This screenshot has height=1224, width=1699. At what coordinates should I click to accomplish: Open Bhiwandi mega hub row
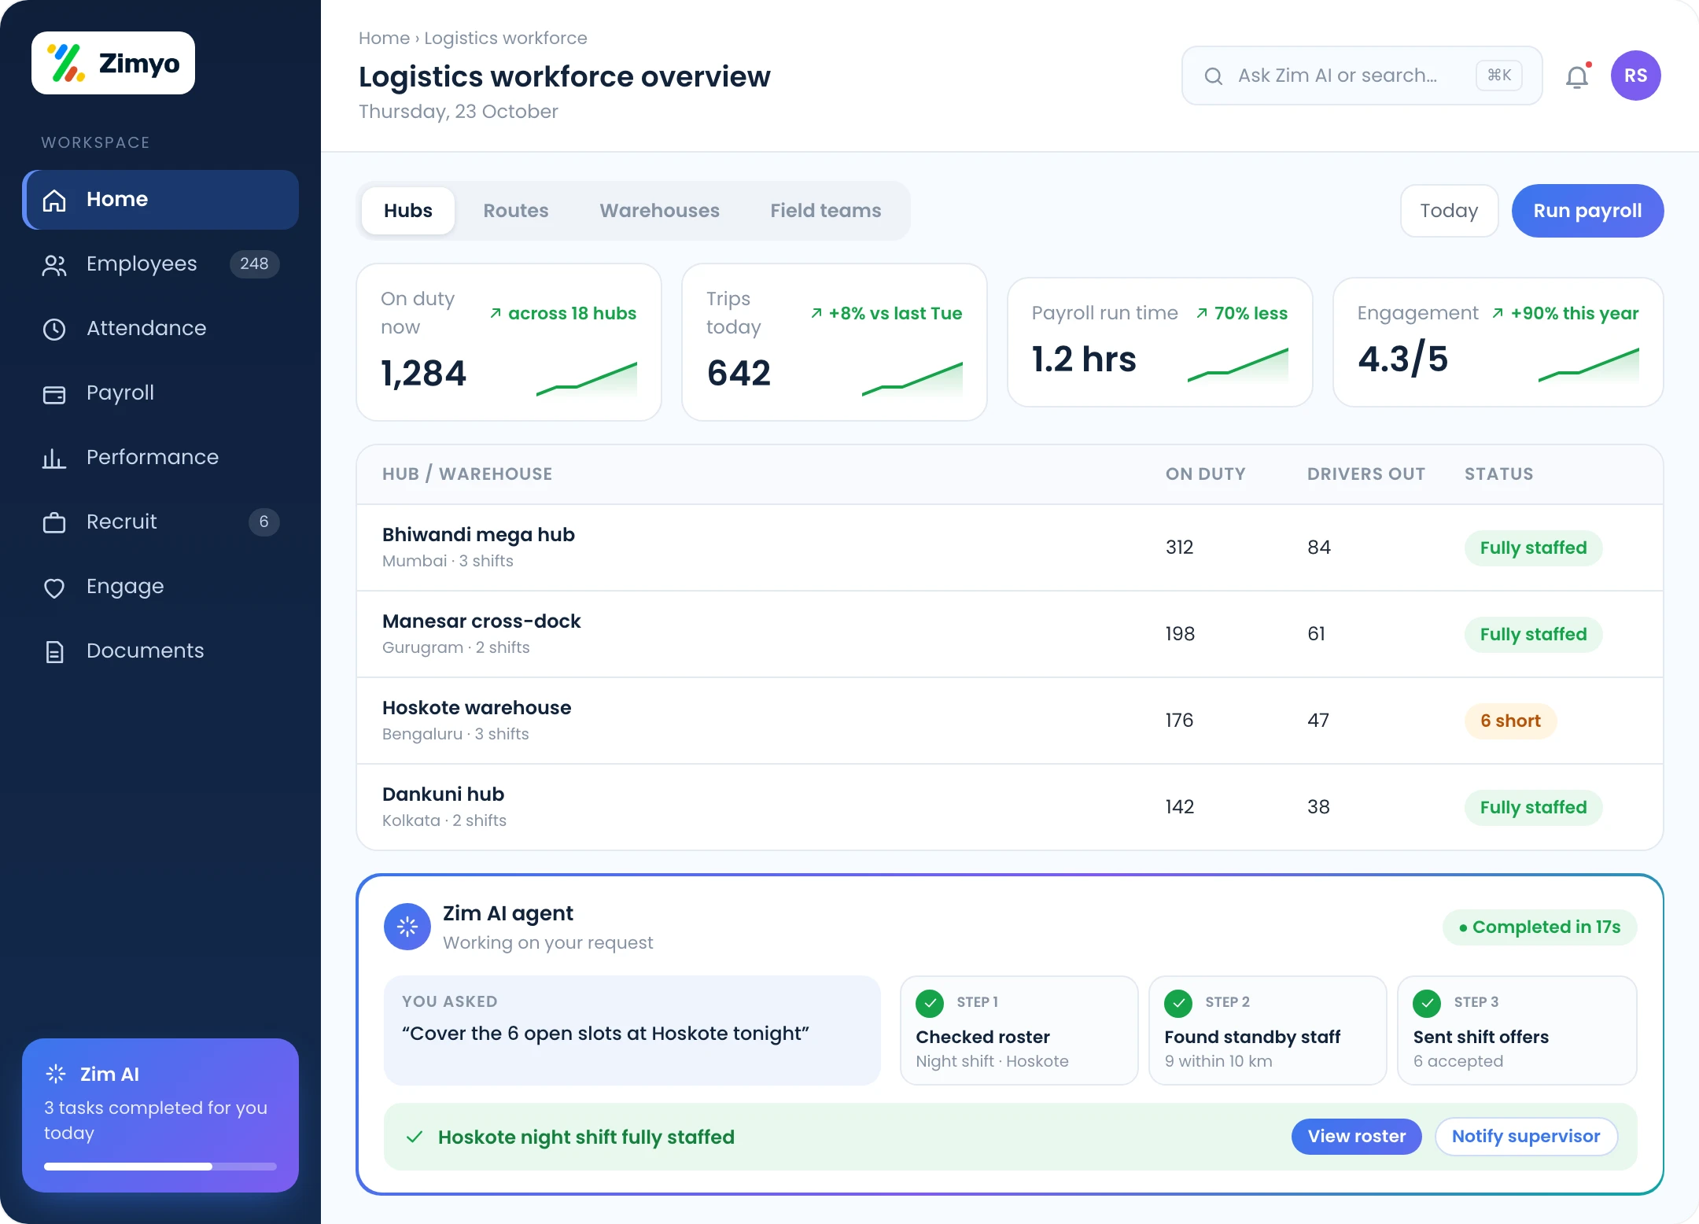click(1010, 547)
